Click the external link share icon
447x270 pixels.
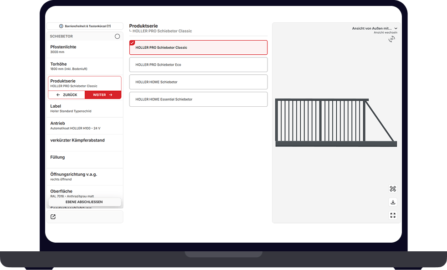[x=53, y=217]
